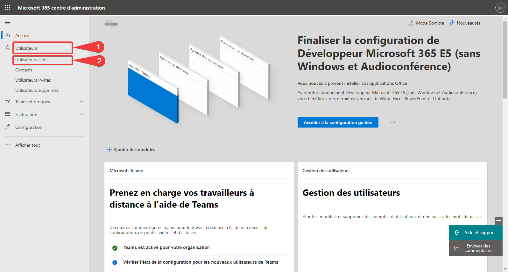Image resolution: width=508 pixels, height=272 pixels.
Task: Open Aide et support
Action: tap(476, 233)
